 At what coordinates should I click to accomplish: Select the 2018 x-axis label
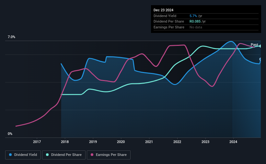[x=65, y=142]
